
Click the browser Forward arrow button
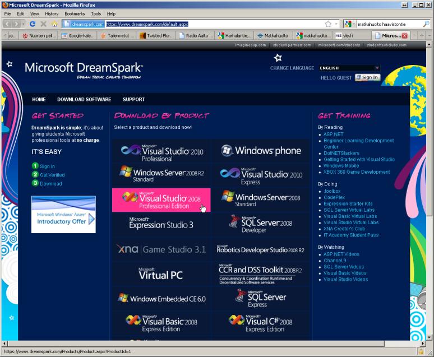pyautogui.click(x=16, y=24)
